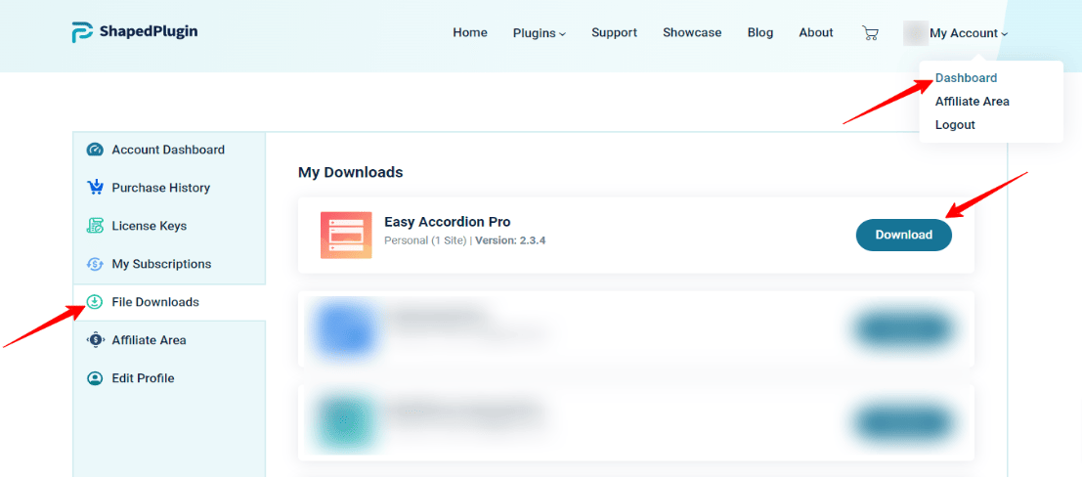Go to the Support page

tap(614, 33)
